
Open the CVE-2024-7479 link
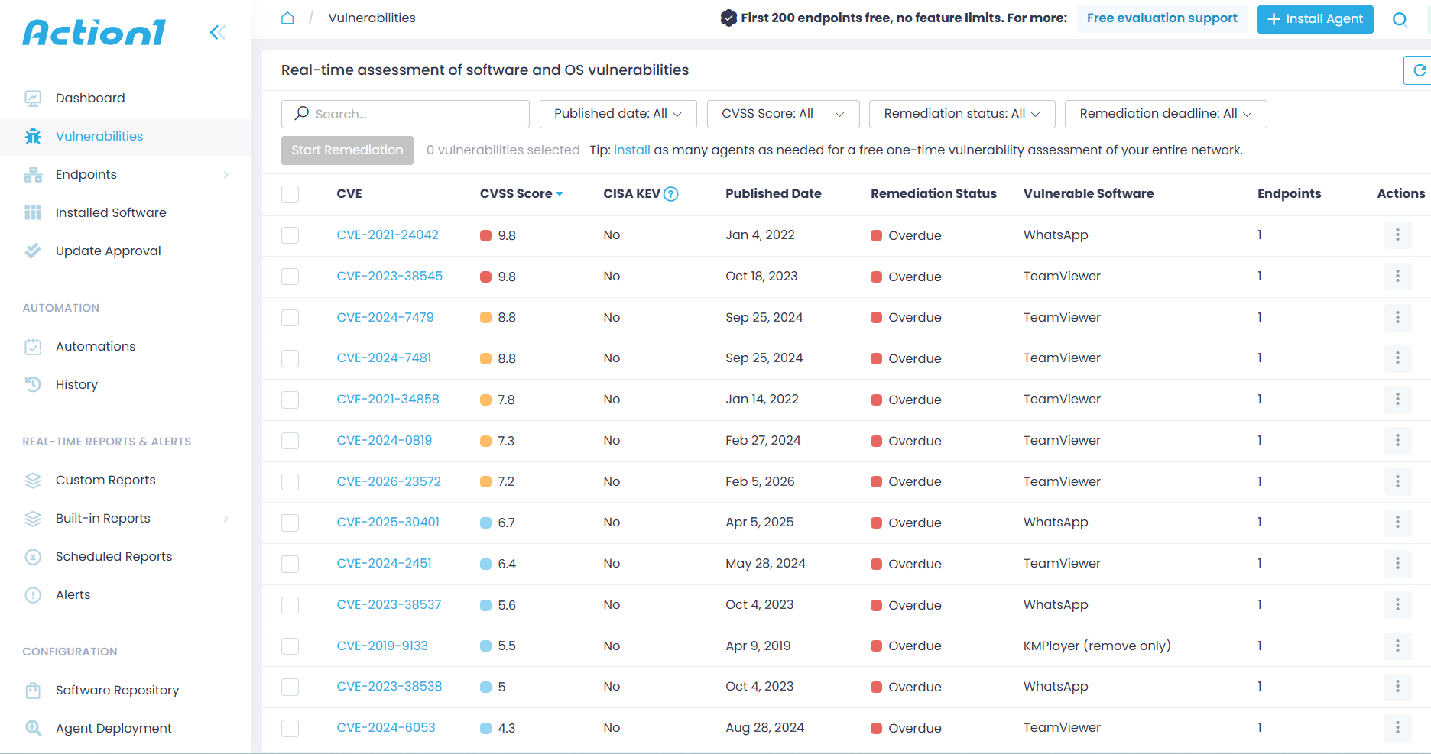click(x=385, y=317)
